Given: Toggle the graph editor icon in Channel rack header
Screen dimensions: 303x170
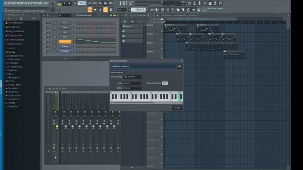Looking at the screenshot, I should click(x=111, y=15).
